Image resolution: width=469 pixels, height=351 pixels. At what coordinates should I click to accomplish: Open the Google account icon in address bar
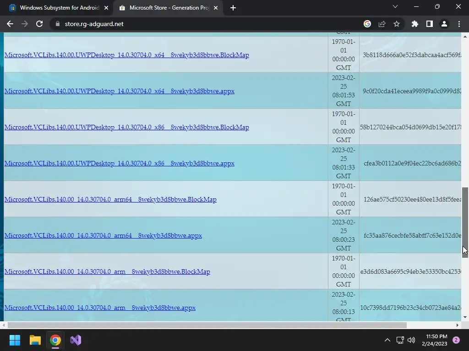tap(367, 24)
